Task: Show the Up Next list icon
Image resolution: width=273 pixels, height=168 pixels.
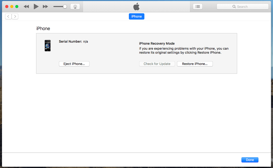Action: click(198, 7)
